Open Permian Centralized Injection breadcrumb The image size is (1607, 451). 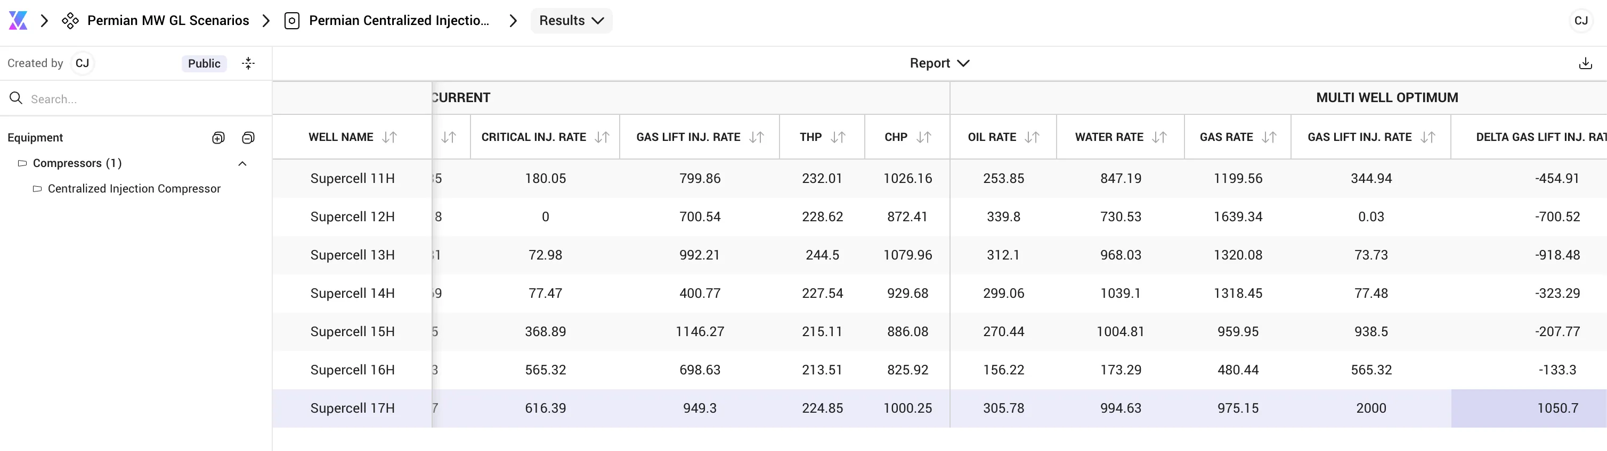tap(399, 21)
